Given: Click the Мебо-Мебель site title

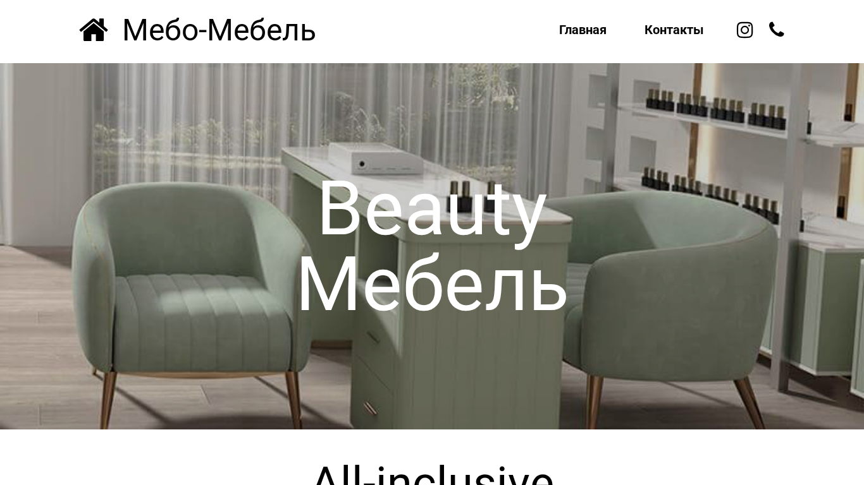Looking at the screenshot, I should [219, 30].
